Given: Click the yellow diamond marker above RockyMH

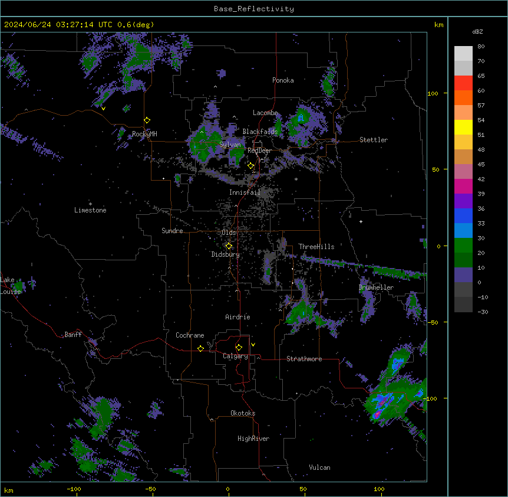Looking at the screenshot, I should pyautogui.click(x=147, y=120).
